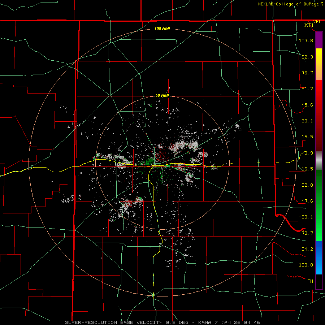This screenshot has height=325, width=325.
Task: Click the VEL legend title
Action: coord(317,22)
